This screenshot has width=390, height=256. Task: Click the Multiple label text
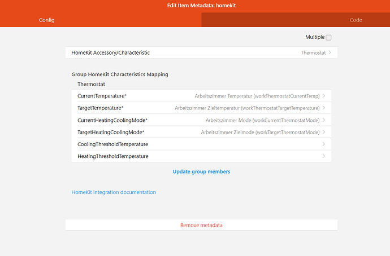tap(315, 37)
